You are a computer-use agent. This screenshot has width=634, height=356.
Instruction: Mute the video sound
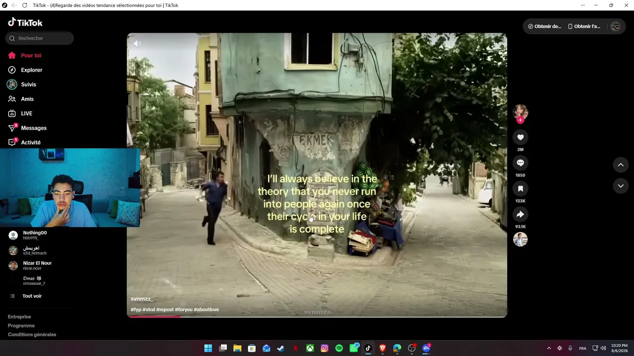click(x=137, y=44)
